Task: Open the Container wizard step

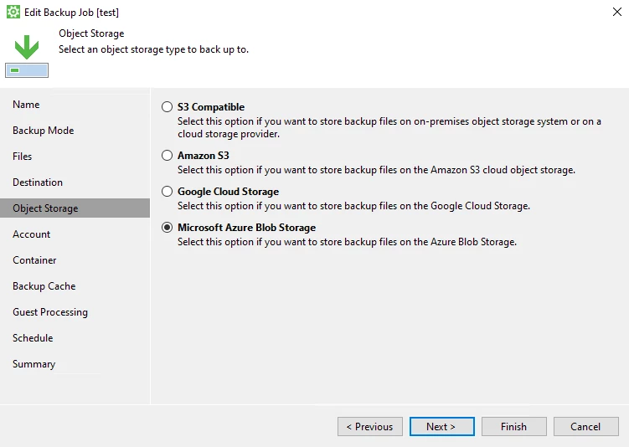Action: (34, 260)
